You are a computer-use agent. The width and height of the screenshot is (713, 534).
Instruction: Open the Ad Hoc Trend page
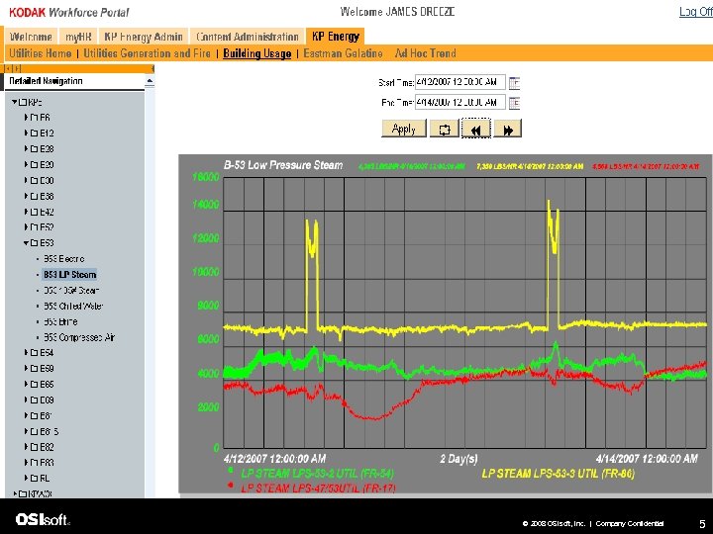click(x=426, y=53)
